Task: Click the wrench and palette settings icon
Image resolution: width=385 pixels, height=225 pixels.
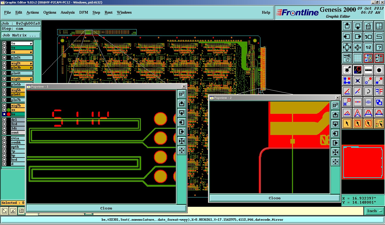Action: tap(347, 58)
